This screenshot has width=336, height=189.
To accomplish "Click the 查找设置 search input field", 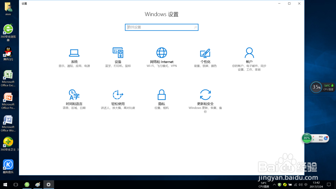I will point(162,27).
